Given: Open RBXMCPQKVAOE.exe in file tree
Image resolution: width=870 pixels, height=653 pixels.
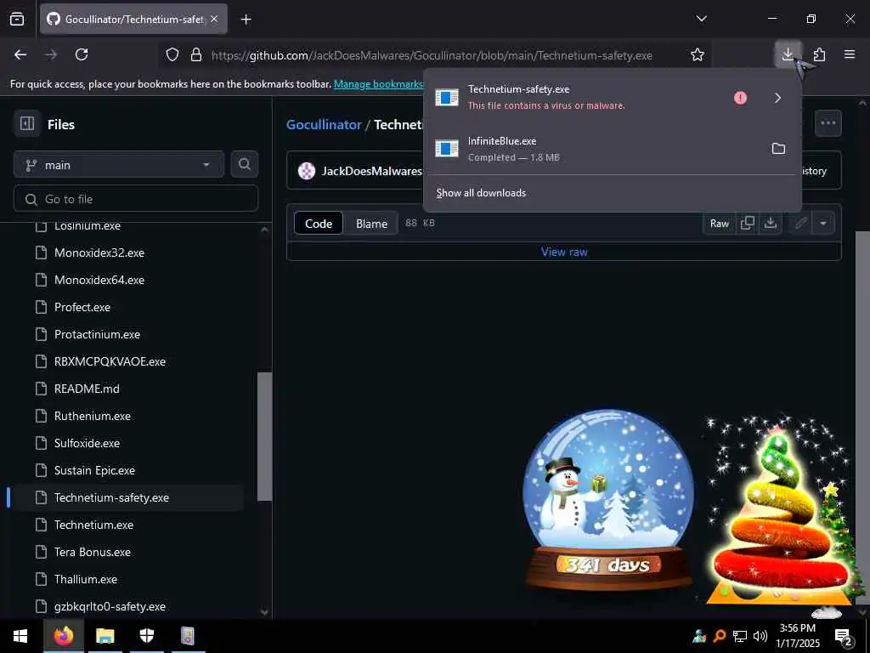Looking at the screenshot, I should pyautogui.click(x=110, y=361).
